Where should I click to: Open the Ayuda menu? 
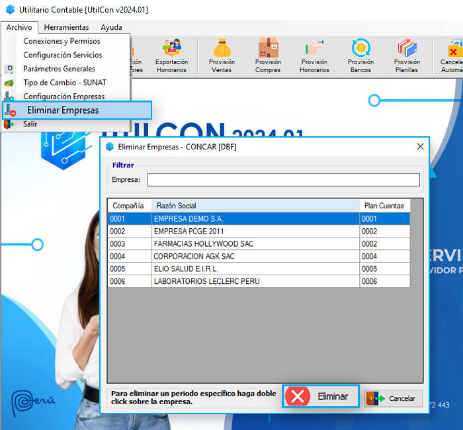point(111,27)
